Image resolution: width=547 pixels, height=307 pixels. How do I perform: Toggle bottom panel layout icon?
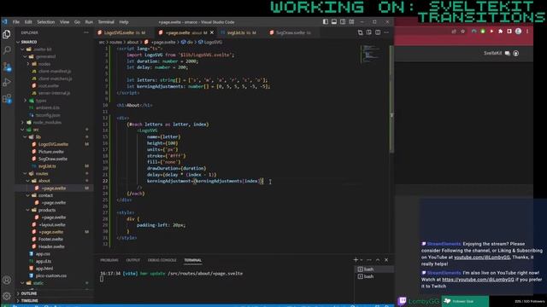point(334,21)
